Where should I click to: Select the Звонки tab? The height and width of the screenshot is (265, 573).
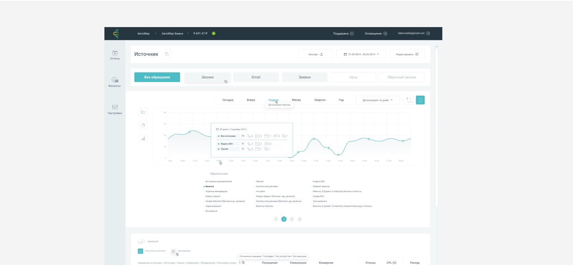coord(207,77)
